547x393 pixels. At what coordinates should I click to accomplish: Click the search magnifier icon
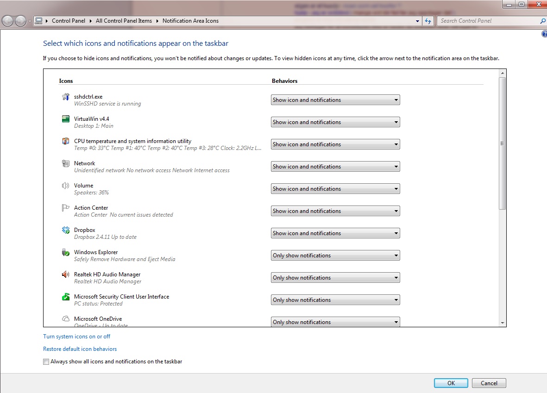(x=543, y=21)
